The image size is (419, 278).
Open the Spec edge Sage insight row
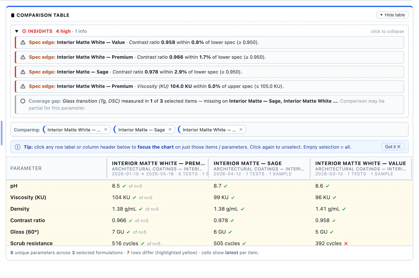[x=210, y=72]
